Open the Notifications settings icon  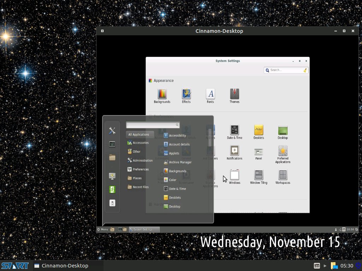234,152
